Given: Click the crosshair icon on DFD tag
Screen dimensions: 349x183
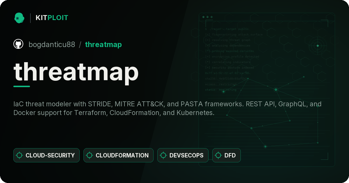Looking at the screenshot, I should [x=218, y=155].
